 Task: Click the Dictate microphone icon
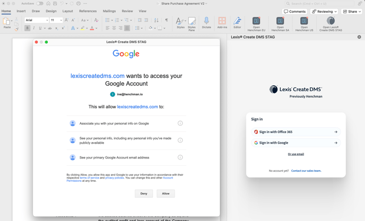tap(206, 21)
